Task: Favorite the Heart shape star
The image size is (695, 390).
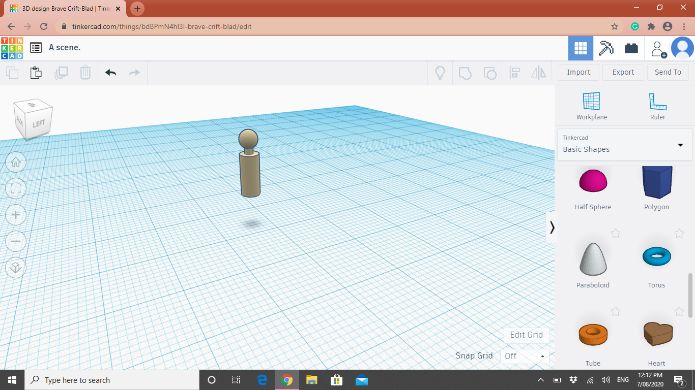Action: tap(679, 311)
